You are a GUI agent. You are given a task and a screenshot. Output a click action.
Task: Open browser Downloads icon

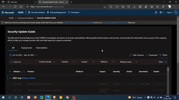click(x=134, y=7)
